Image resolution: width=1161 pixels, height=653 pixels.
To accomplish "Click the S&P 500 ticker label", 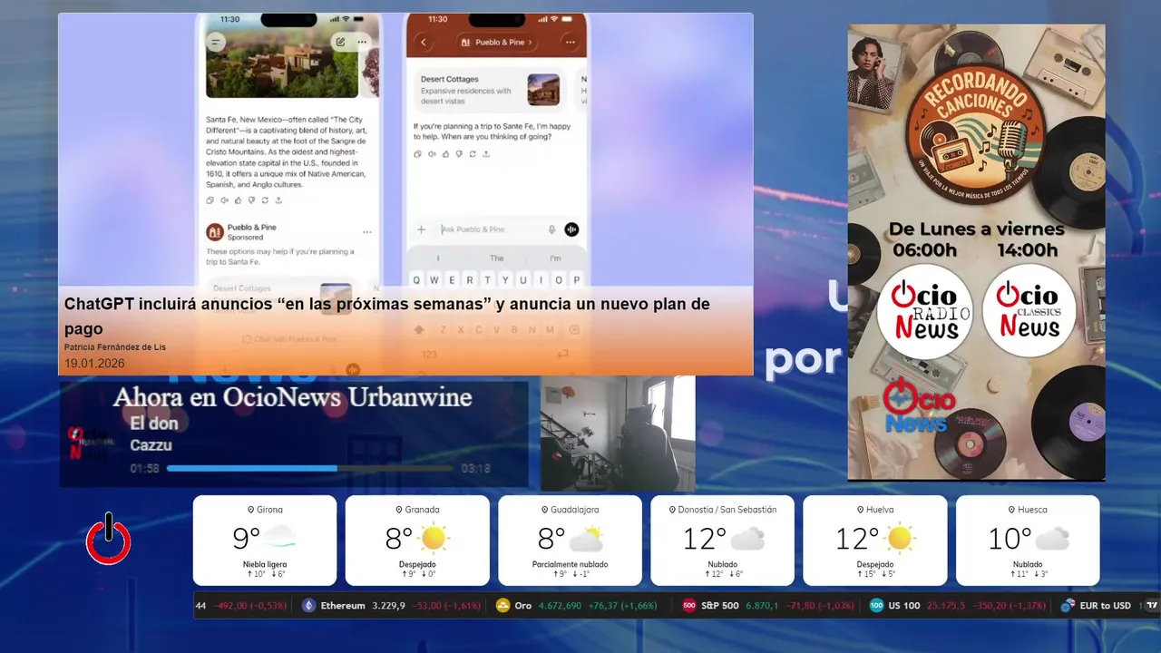I will (720, 605).
